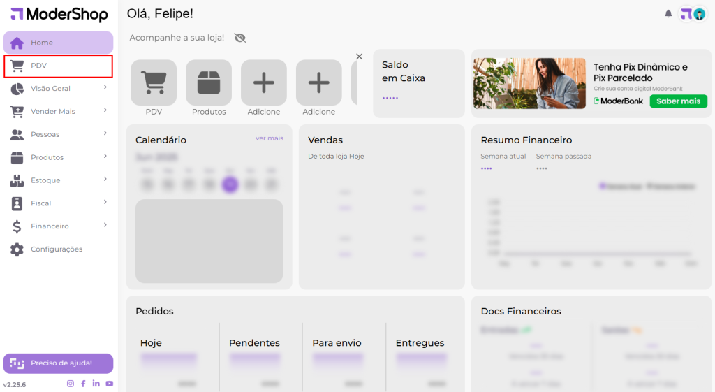Open the LinkedIn icon in the footer

coord(96,384)
